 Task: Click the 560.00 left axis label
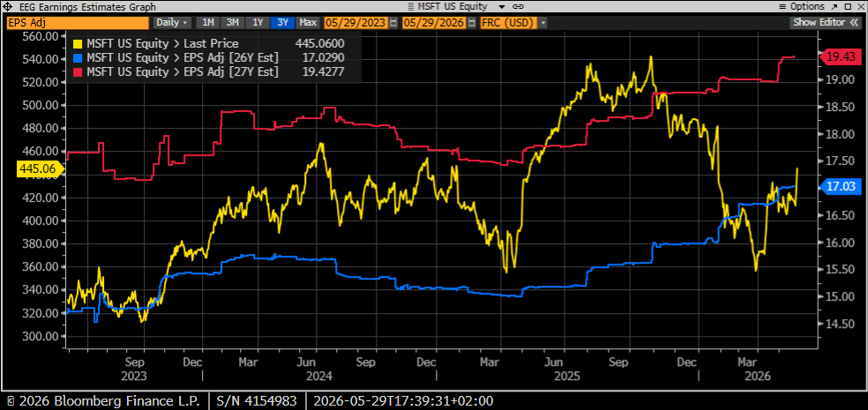pyautogui.click(x=42, y=36)
